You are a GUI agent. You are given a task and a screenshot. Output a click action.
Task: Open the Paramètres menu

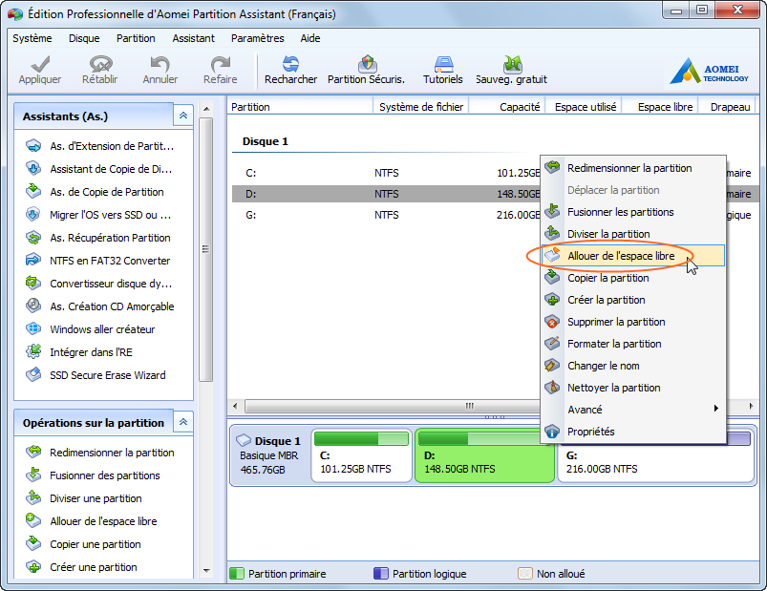257,38
